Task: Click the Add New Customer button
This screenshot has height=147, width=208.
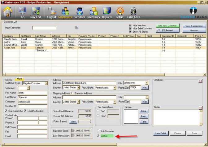Action: point(167,26)
